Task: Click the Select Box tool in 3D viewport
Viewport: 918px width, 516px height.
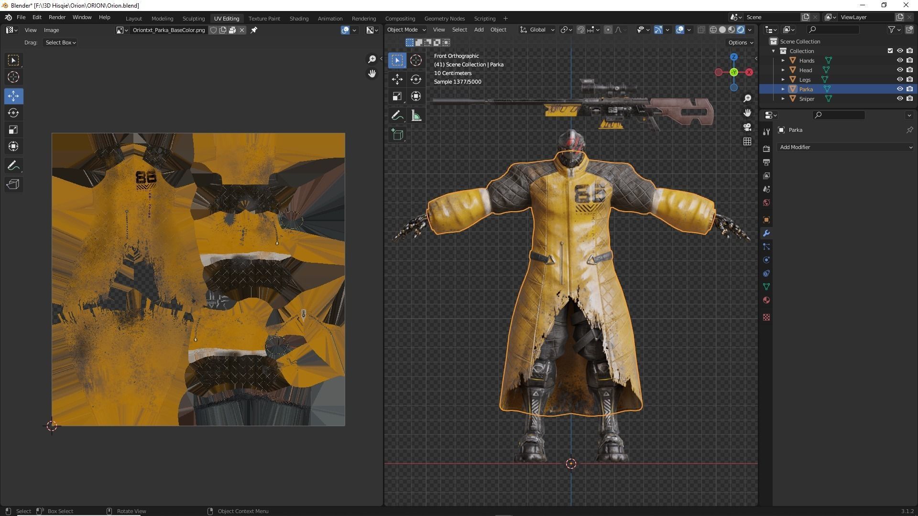Action: (397, 60)
